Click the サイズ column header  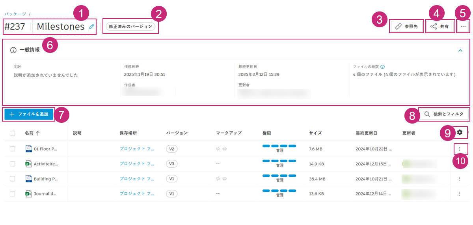pyautogui.click(x=316, y=133)
